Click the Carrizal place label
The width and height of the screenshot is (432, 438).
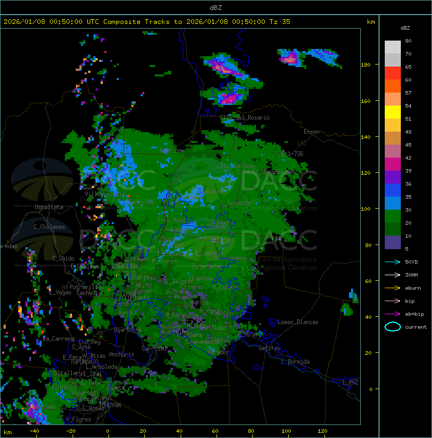154,349
